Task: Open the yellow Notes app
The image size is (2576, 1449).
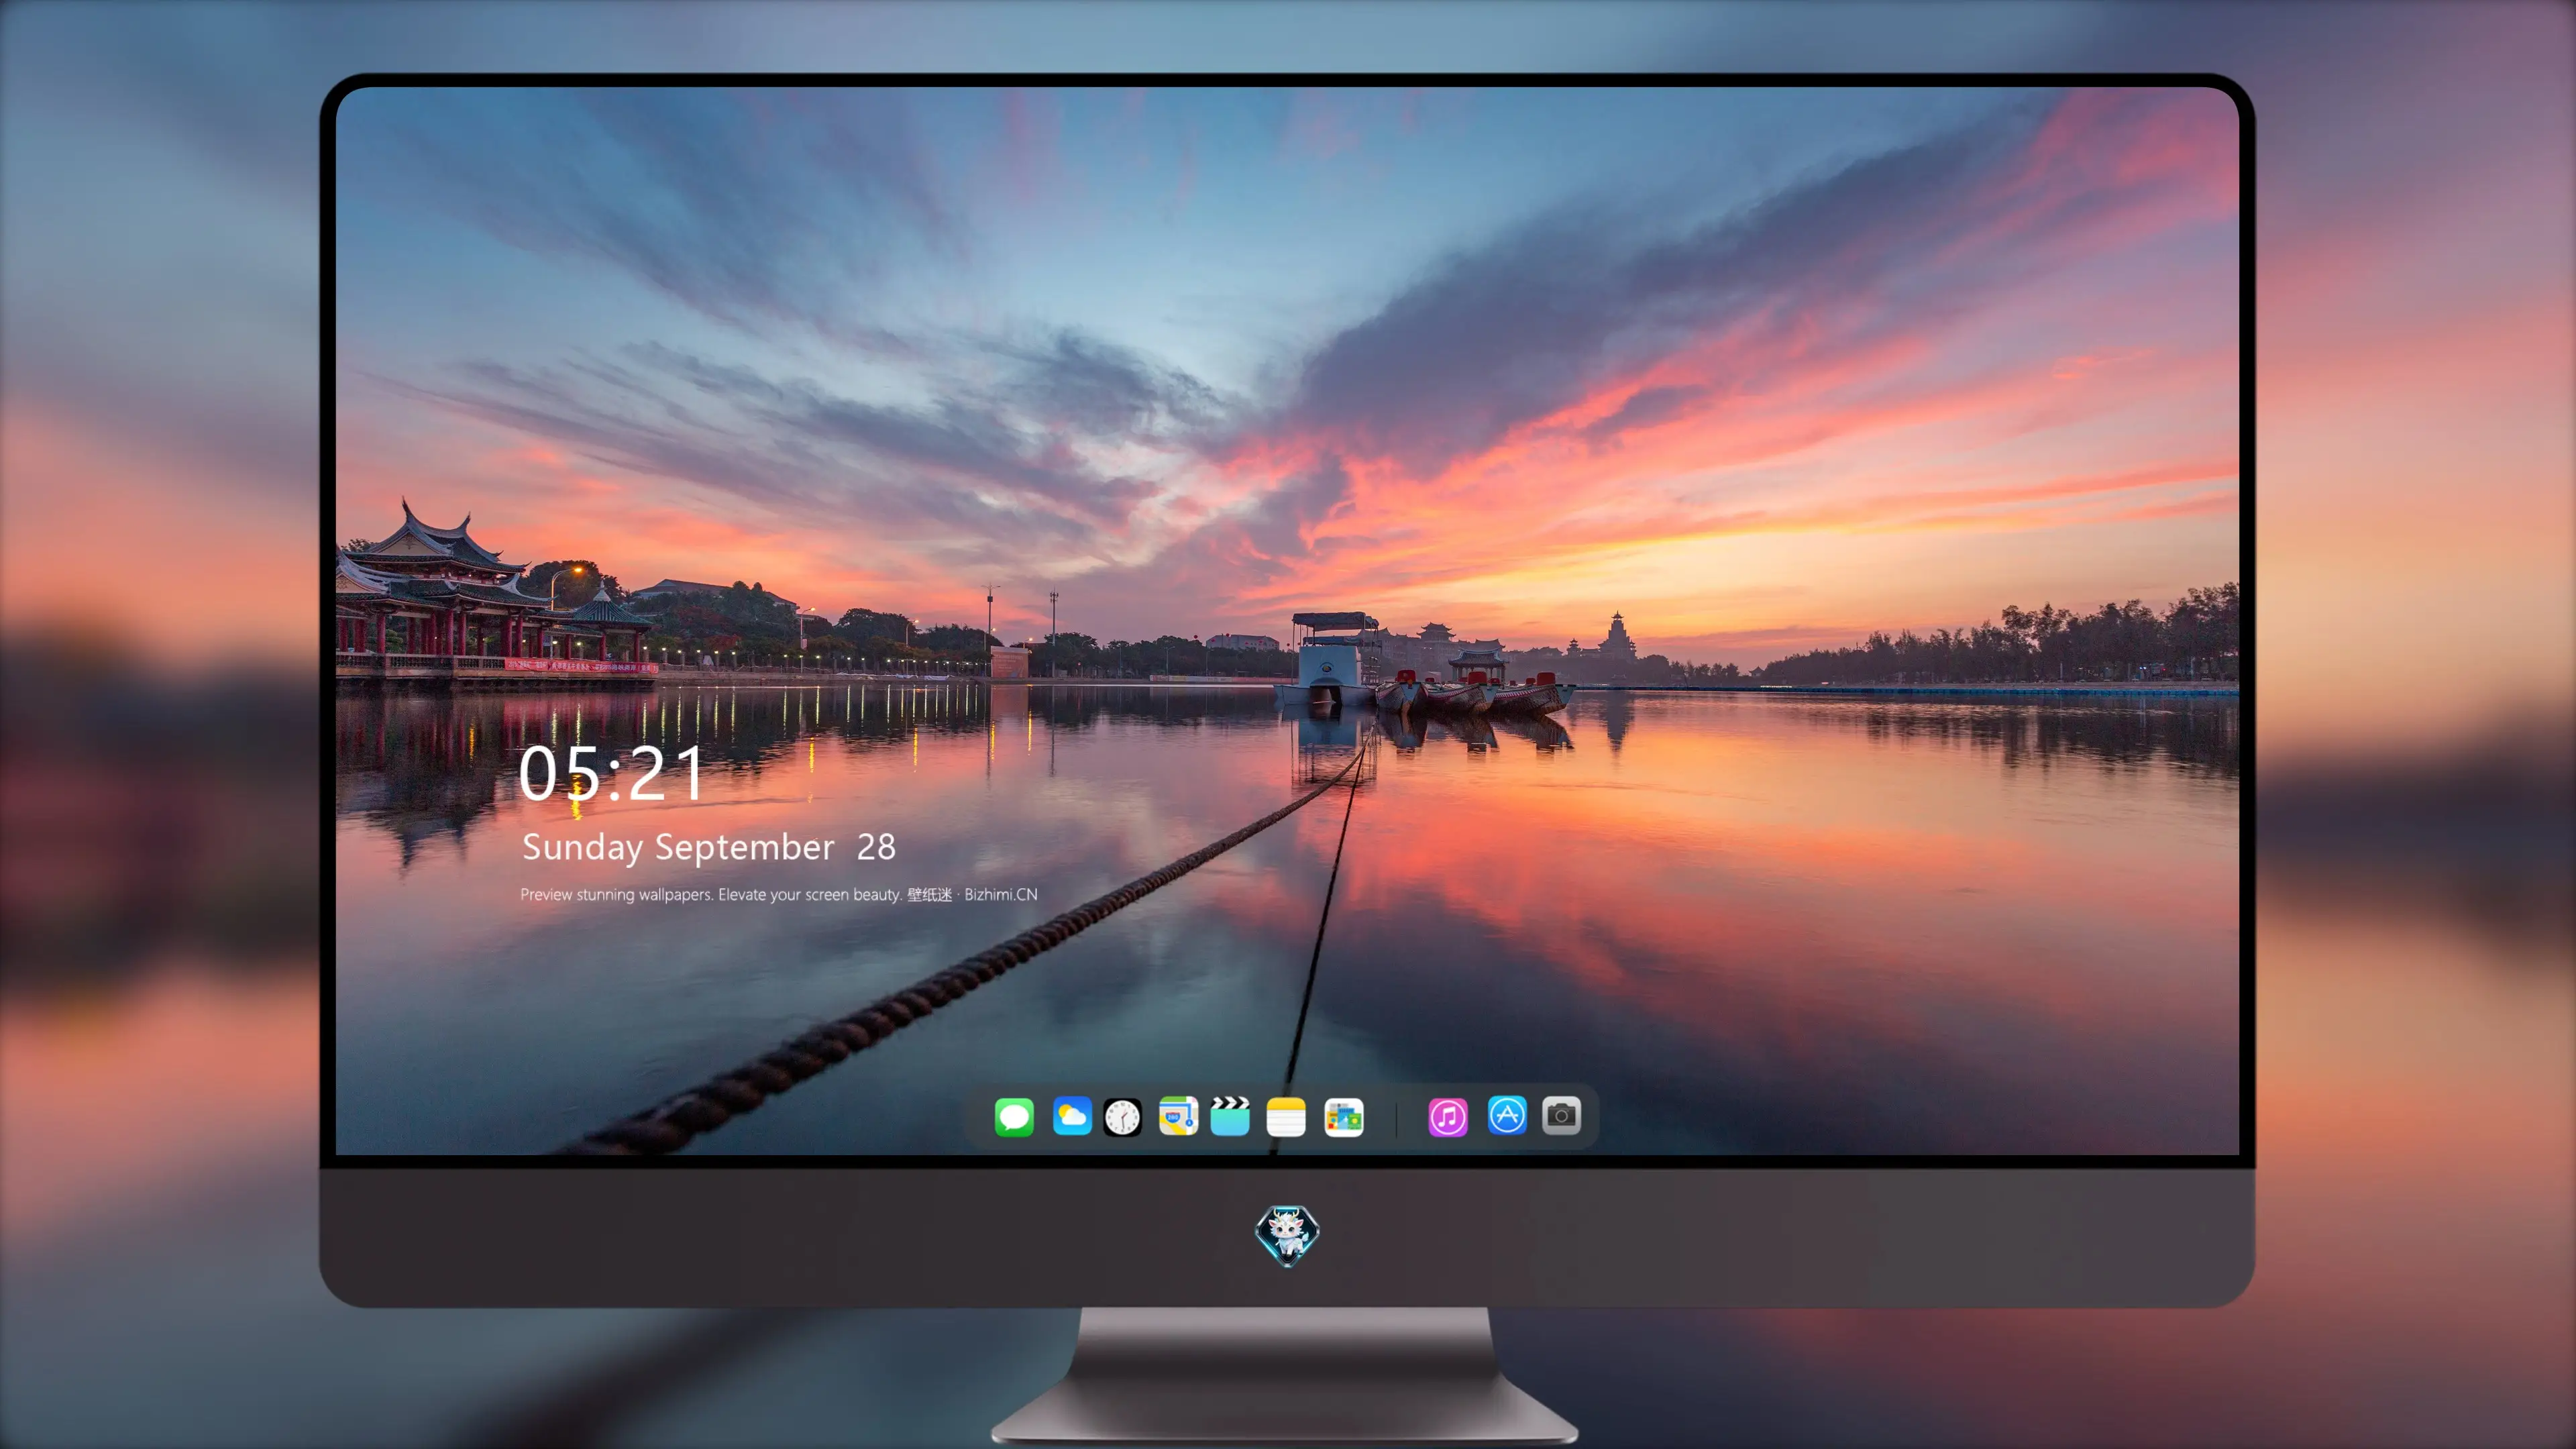Action: pos(1286,1117)
